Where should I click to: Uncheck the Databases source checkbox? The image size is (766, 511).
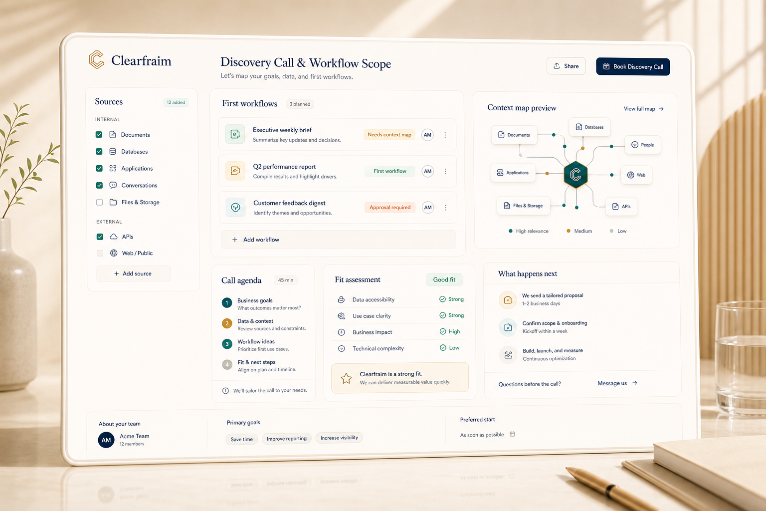(99, 152)
